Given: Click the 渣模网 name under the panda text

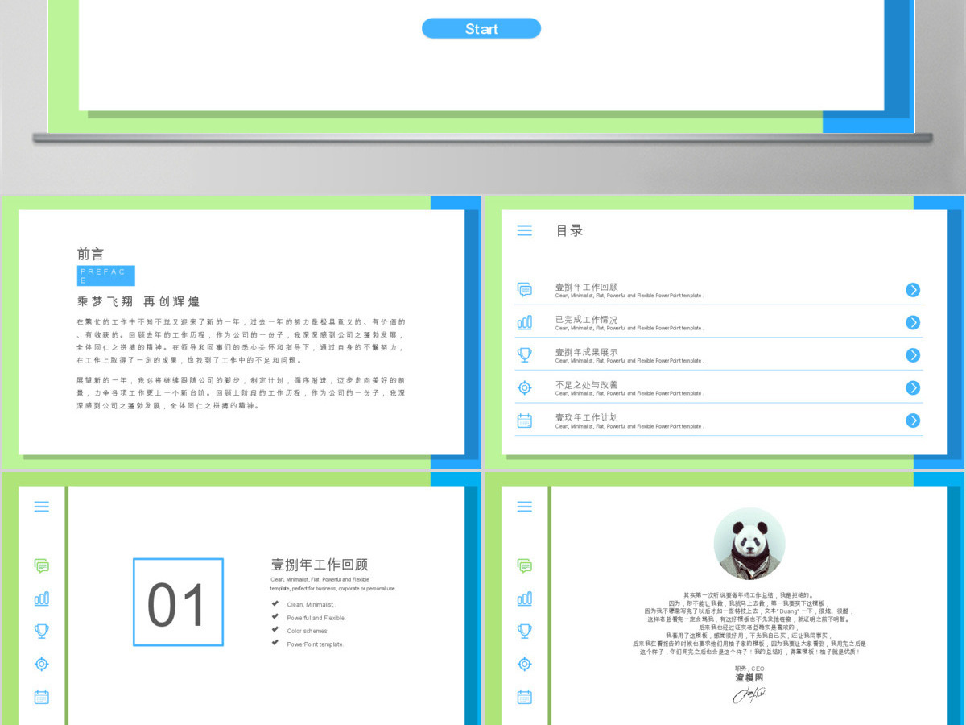Looking at the screenshot, I should [749, 678].
